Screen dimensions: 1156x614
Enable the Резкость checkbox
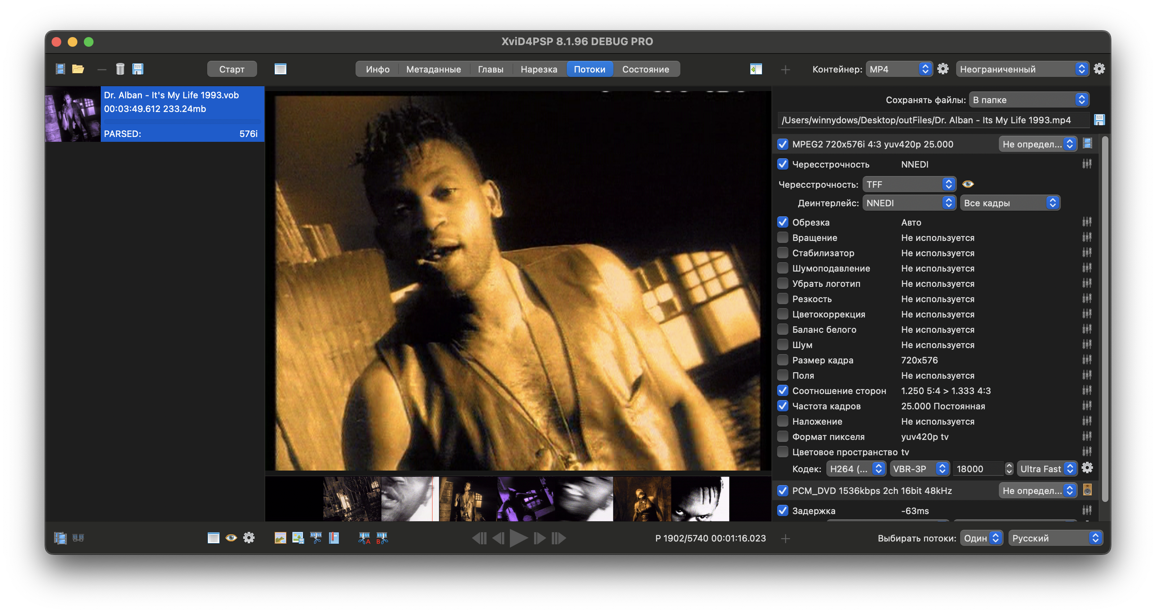pyautogui.click(x=783, y=299)
